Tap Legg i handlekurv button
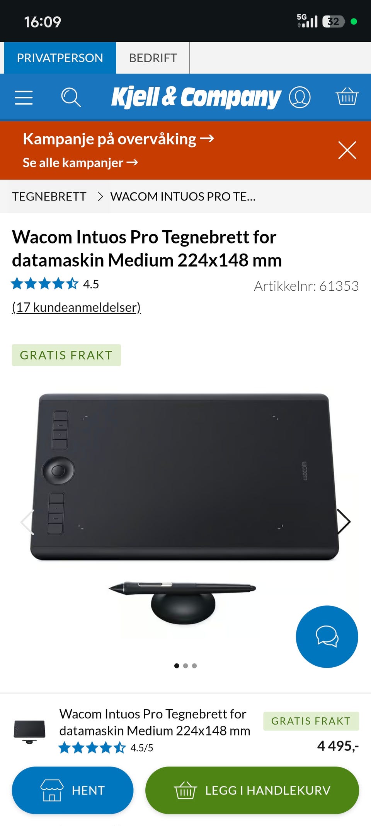This screenshot has width=371, height=826. [x=252, y=790]
